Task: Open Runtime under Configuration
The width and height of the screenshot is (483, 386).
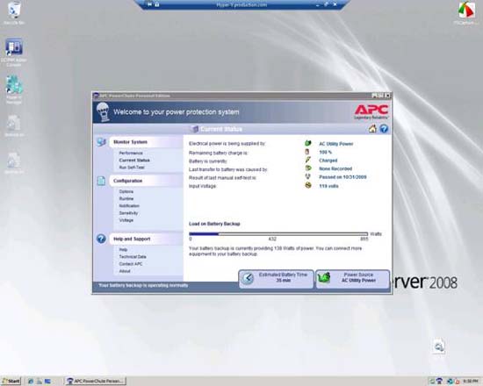Action: (x=126, y=198)
